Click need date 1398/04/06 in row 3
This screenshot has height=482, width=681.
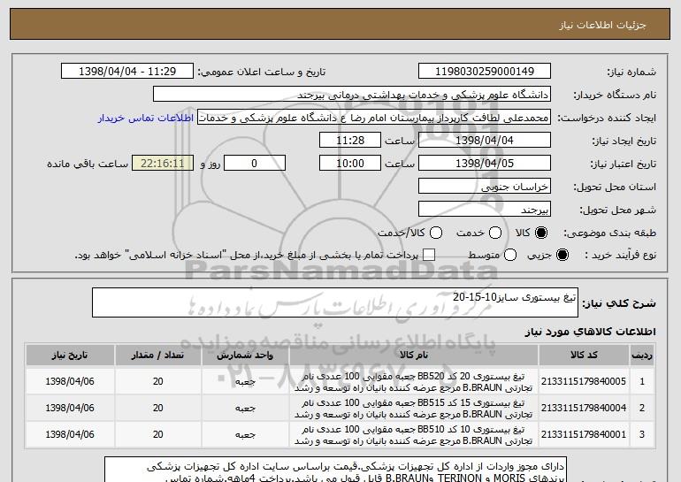point(70,434)
